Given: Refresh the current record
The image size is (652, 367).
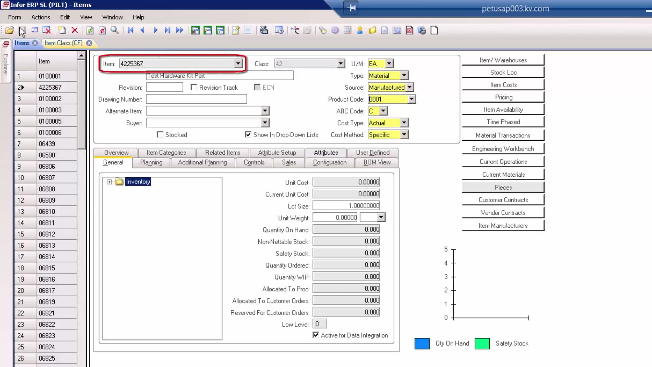Looking at the screenshot, I should coord(90,30).
